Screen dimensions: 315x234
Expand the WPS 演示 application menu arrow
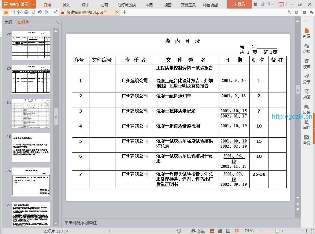tap(34, 4)
